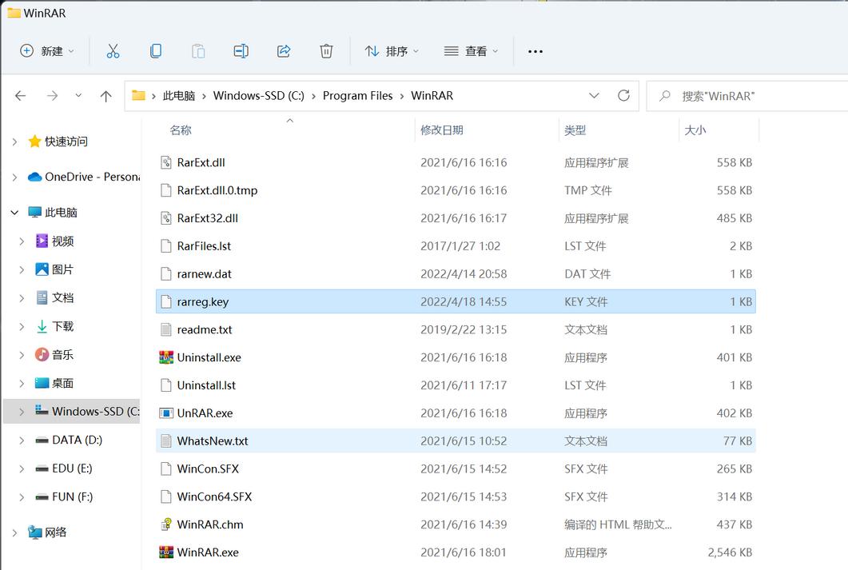
Task: Select the Rename icon
Action: pos(241,50)
